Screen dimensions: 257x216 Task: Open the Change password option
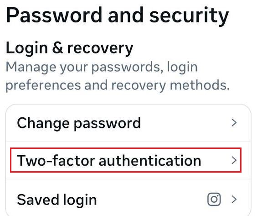128,123
